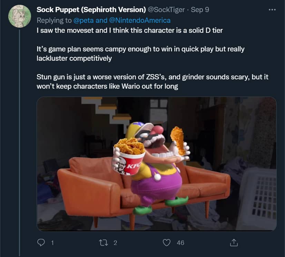This screenshot has width=285, height=257.
Task: Open the three-dot more options menu
Action: (272, 10)
